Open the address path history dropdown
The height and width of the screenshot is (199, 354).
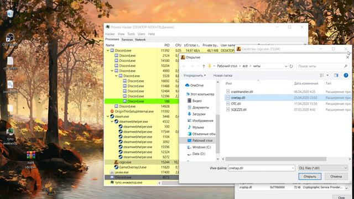[286, 66]
